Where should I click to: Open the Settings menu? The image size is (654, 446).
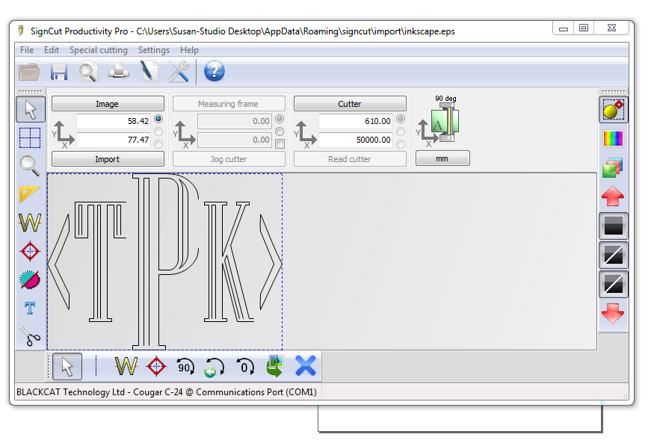153,50
